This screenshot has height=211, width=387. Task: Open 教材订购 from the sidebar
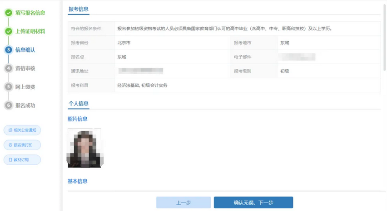(22, 160)
